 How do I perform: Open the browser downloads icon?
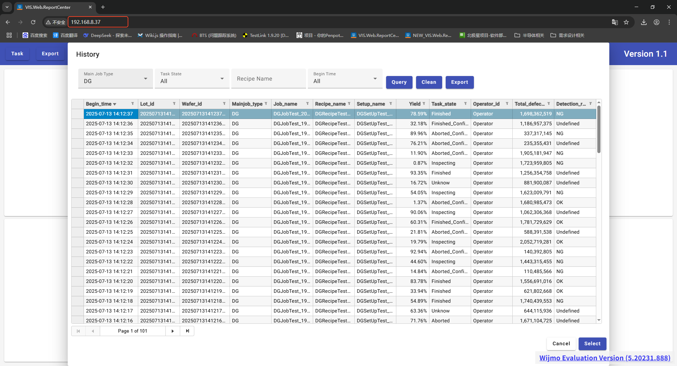coord(644,22)
